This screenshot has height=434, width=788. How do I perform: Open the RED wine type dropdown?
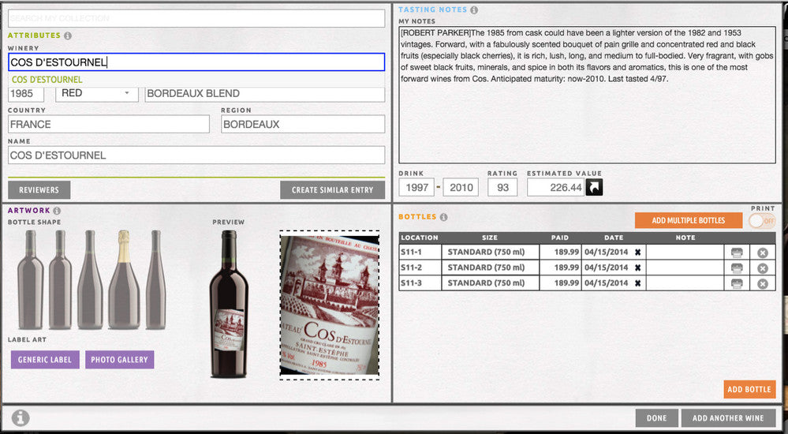[x=96, y=93]
